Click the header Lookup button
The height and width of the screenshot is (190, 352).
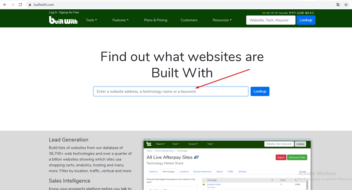point(306,20)
